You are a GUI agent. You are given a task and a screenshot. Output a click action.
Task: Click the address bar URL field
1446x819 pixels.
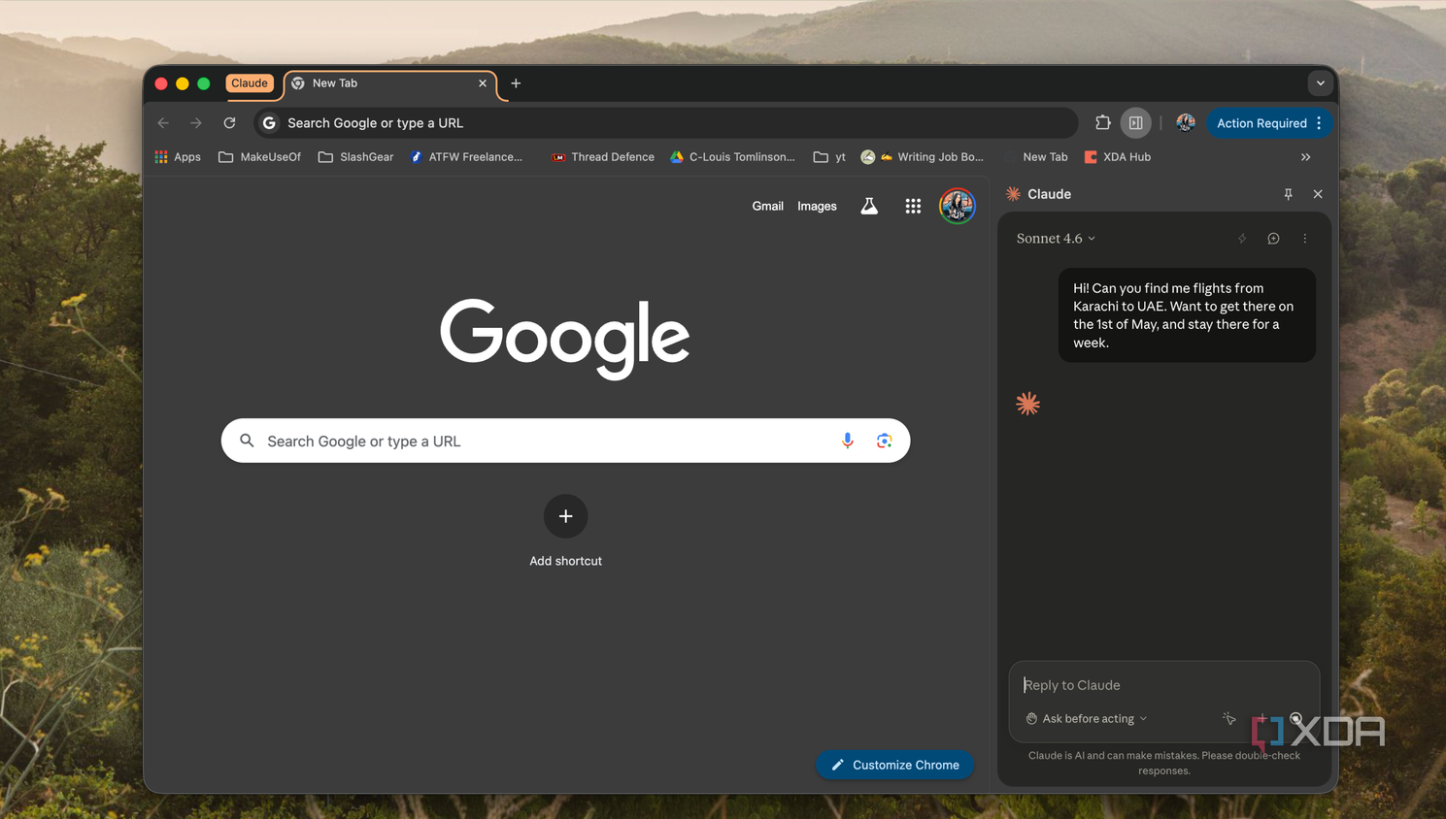(666, 123)
